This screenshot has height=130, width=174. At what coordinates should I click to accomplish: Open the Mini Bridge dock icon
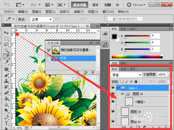point(105,33)
